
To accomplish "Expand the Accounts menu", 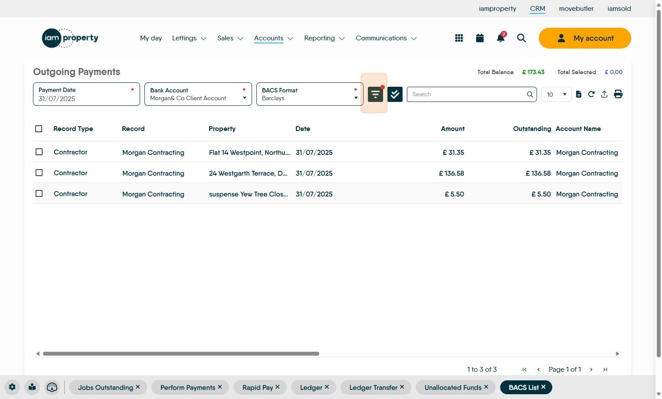I will tap(274, 38).
